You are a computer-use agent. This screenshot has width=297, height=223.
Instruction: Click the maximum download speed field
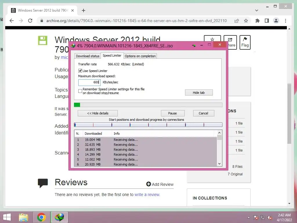(89, 82)
